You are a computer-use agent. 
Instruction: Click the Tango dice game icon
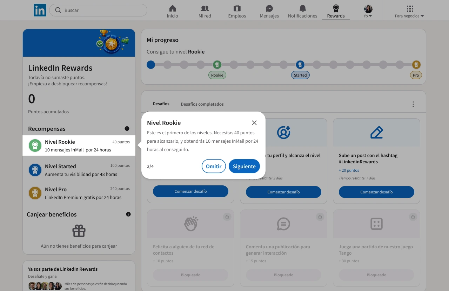pos(376,224)
